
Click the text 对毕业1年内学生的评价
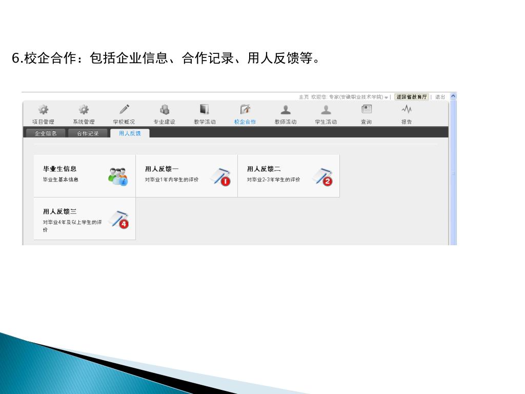coord(172,180)
